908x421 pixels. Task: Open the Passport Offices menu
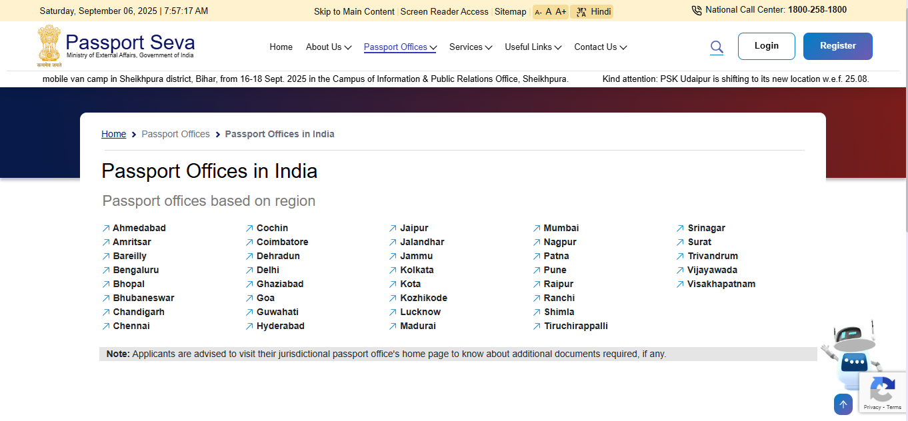coord(400,47)
